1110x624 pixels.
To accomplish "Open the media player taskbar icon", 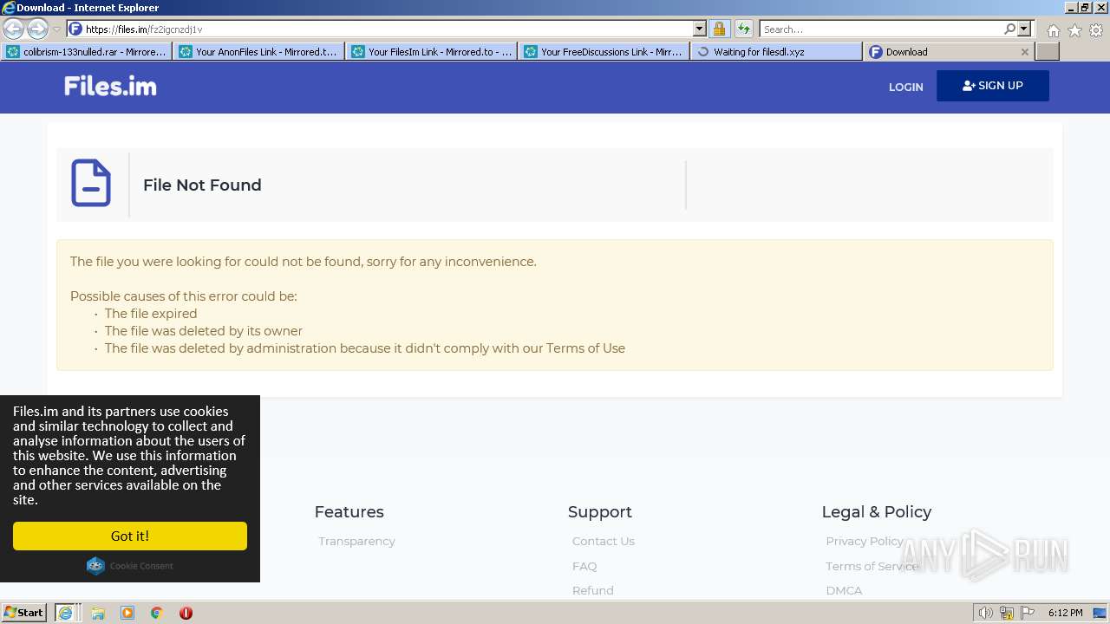I will [x=127, y=613].
